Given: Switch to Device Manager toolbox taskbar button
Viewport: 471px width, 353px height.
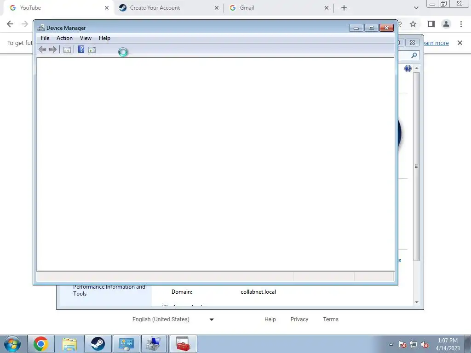Looking at the screenshot, I should [183, 344].
